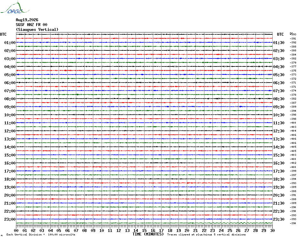This screenshot has height=239, width=298.
Task: Click minute 12 on the time axis
Action: pos(119,230)
